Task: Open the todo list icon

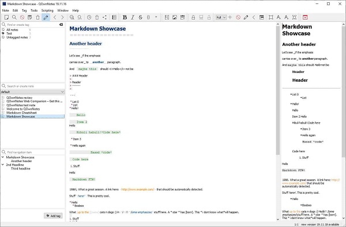Action: point(114,17)
